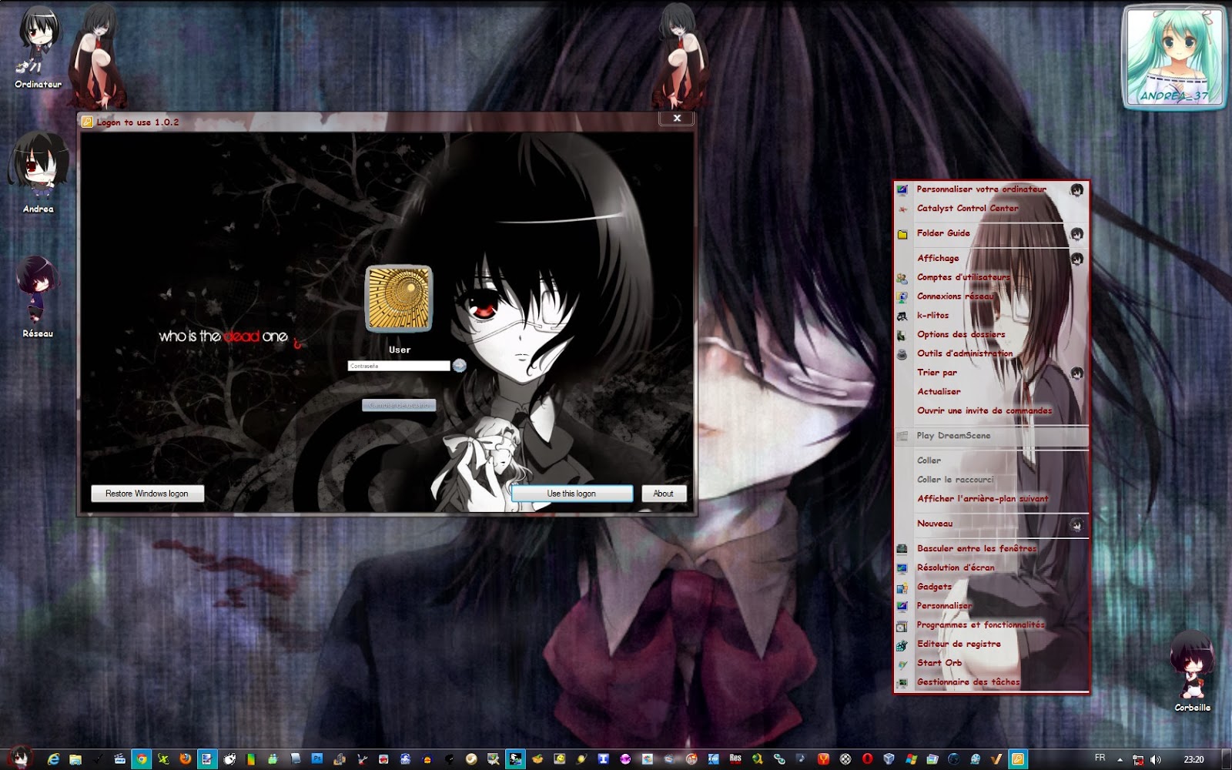Expand the Trier par submenu
Viewport: 1232px width, 770px height.
tap(991, 373)
